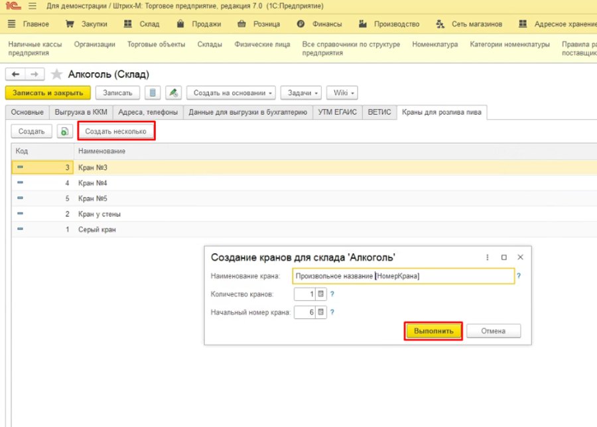Click the copy crane icon button
The width and height of the screenshot is (597, 427).
point(65,131)
